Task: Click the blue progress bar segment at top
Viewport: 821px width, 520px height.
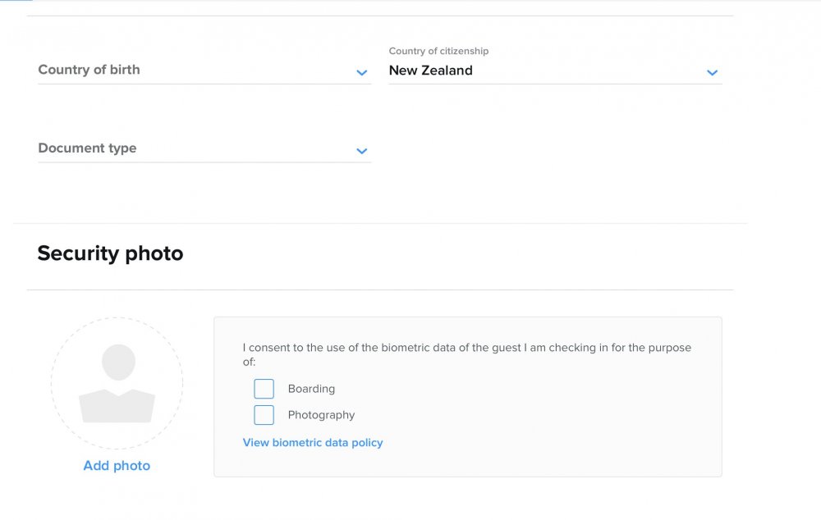Action: [16, 1]
